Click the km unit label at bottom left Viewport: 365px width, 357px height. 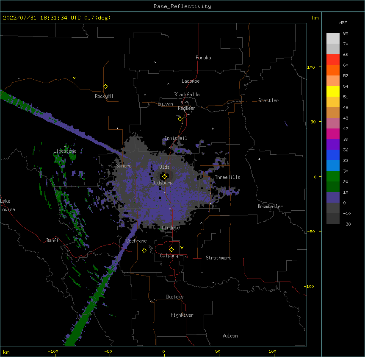pos(6,352)
